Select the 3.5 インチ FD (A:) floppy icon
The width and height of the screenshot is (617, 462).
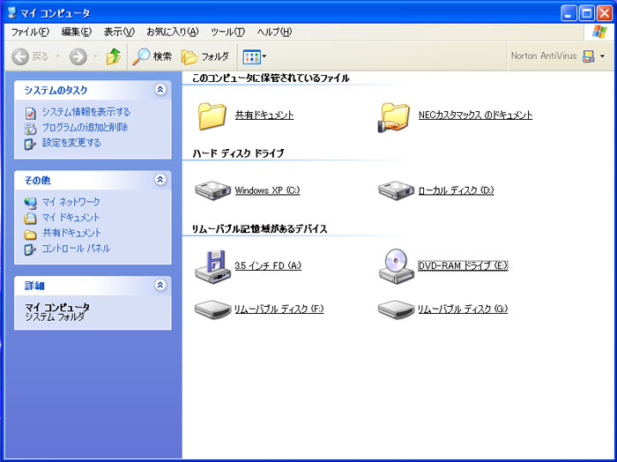(x=212, y=265)
